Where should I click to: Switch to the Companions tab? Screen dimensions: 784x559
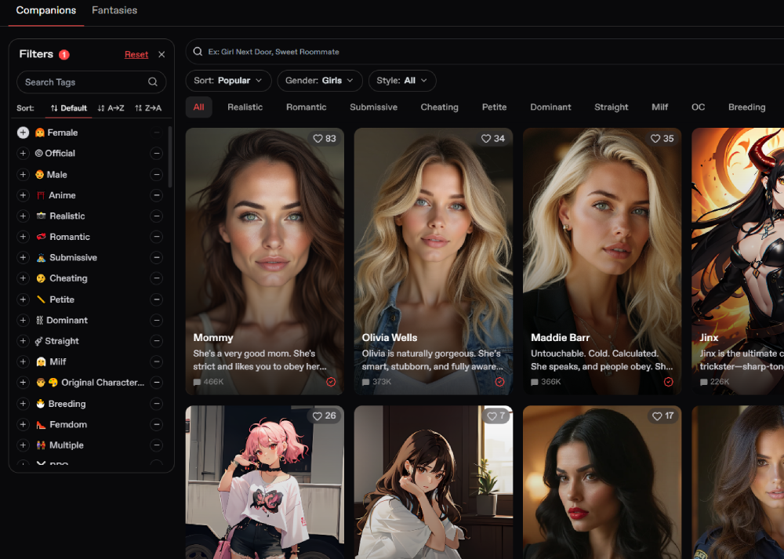point(46,10)
